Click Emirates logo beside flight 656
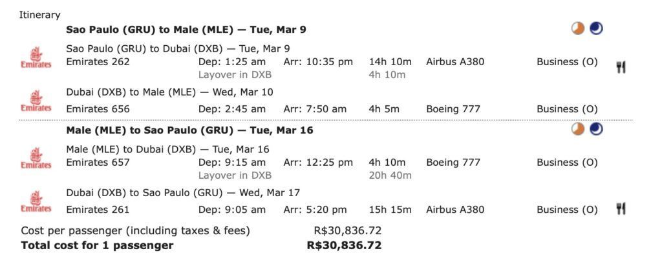Image resolution: width=662 pixels, height=262 pixels. [36, 101]
